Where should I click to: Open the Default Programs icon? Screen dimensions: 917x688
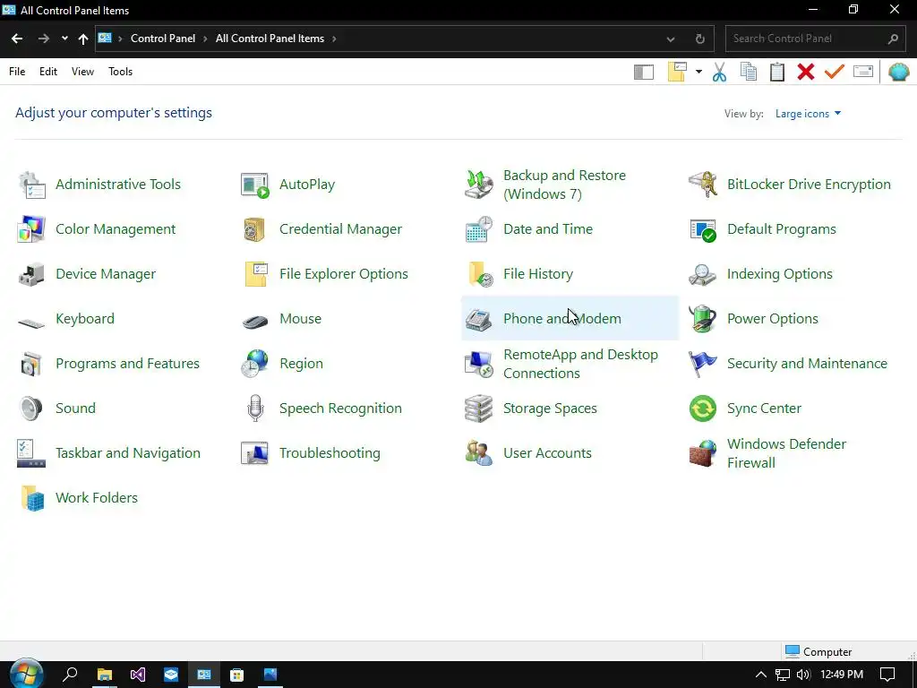pyautogui.click(x=703, y=229)
